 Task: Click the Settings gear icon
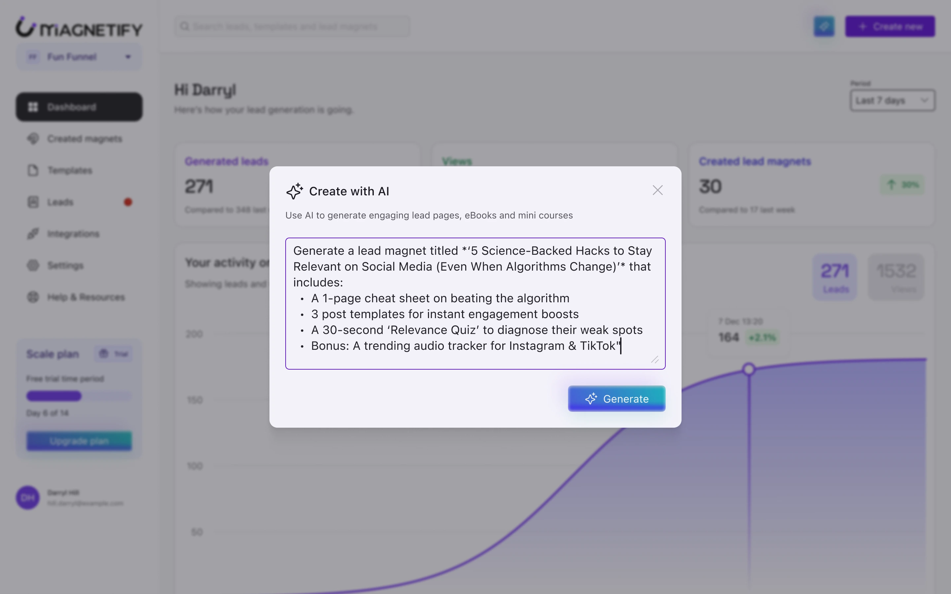tap(33, 266)
